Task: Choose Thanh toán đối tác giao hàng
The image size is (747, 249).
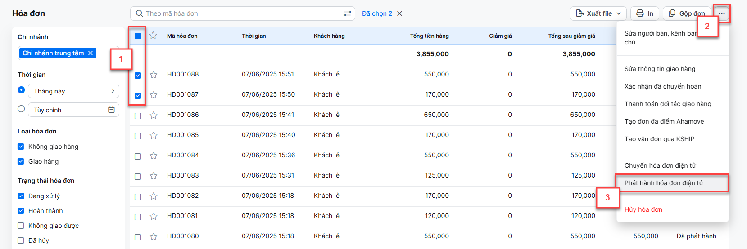Action: tap(672, 104)
